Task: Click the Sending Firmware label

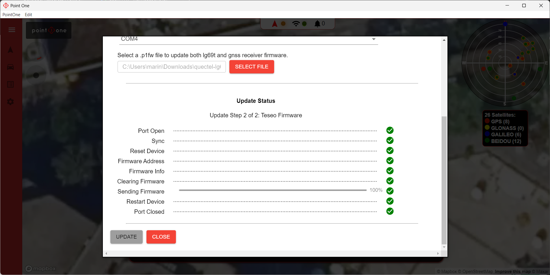Action: pyautogui.click(x=141, y=192)
